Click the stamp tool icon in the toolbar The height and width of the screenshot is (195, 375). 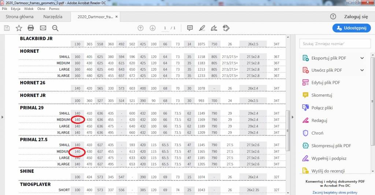(226, 28)
